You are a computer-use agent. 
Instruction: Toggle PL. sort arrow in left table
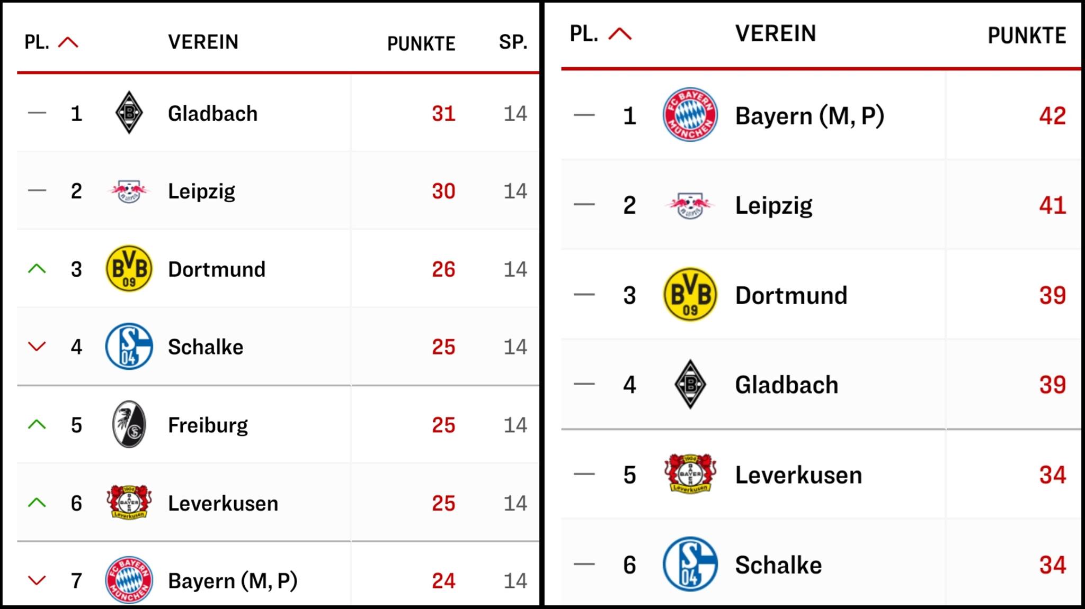68,42
